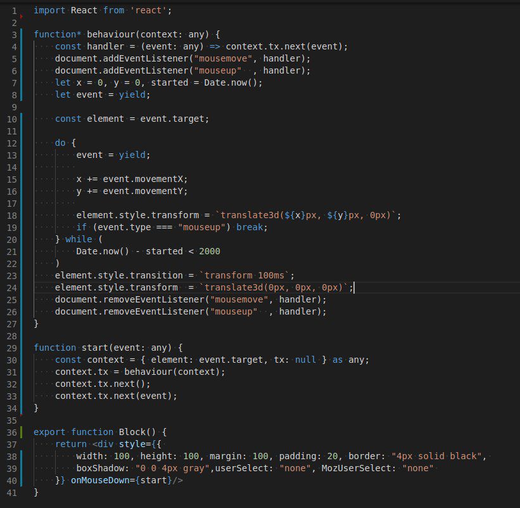Click the do keyword
This screenshot has height=508, width=520.
pyautogui.click(x=60, y=143)
